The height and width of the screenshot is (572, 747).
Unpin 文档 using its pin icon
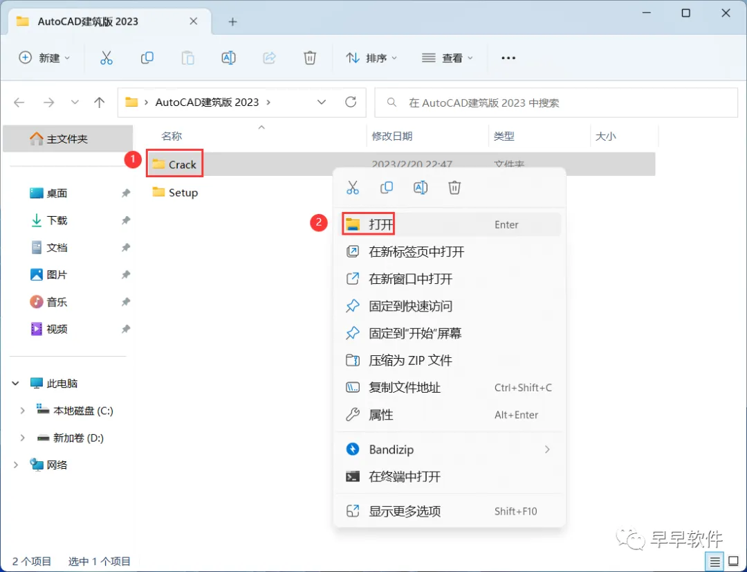coord(126,248)
